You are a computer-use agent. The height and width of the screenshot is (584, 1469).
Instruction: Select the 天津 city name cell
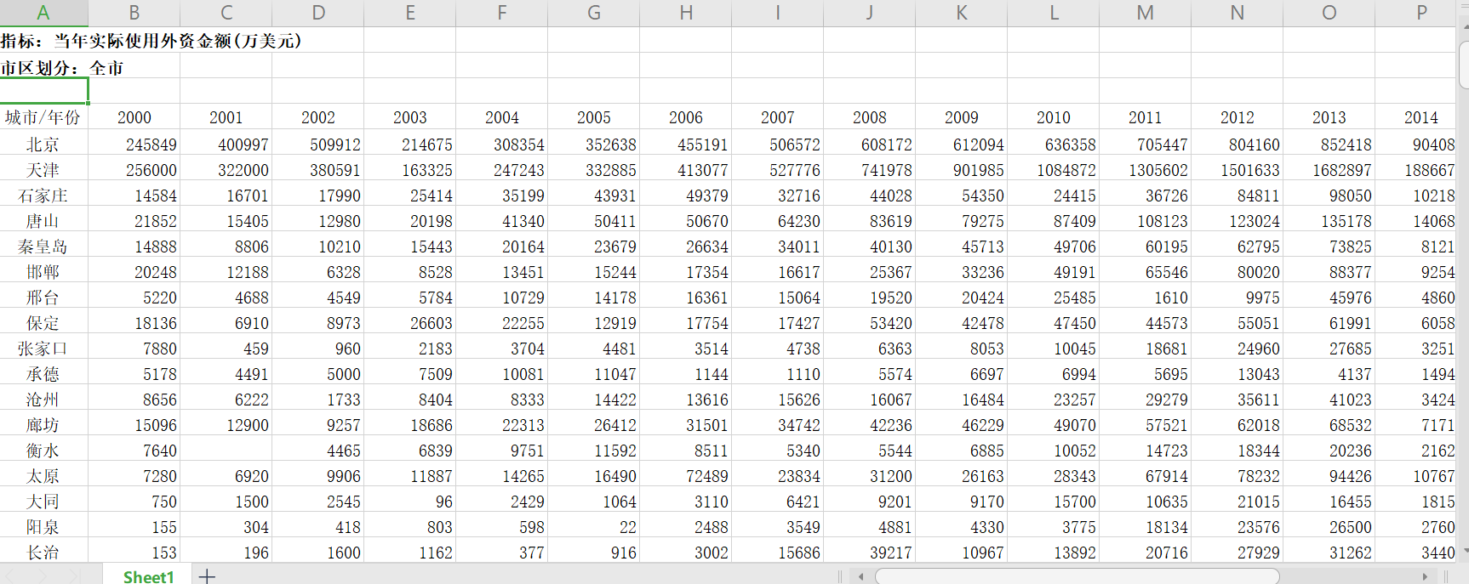[x=44, y=170]
